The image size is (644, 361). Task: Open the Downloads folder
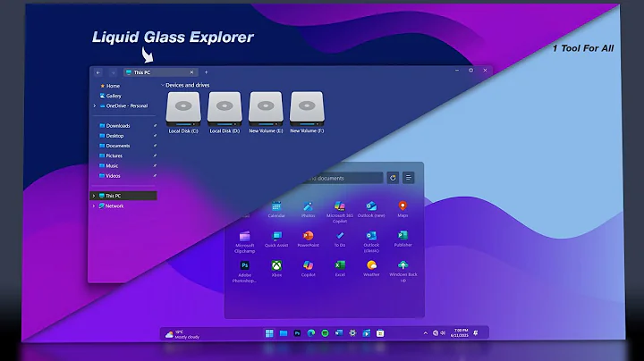tap(114, 125)
